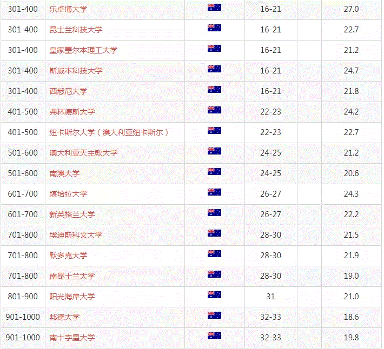Screen dimensions: 384x349
Task: Select world rank 901-1000 in 南十字星大学 row
Action: (23, 338)
